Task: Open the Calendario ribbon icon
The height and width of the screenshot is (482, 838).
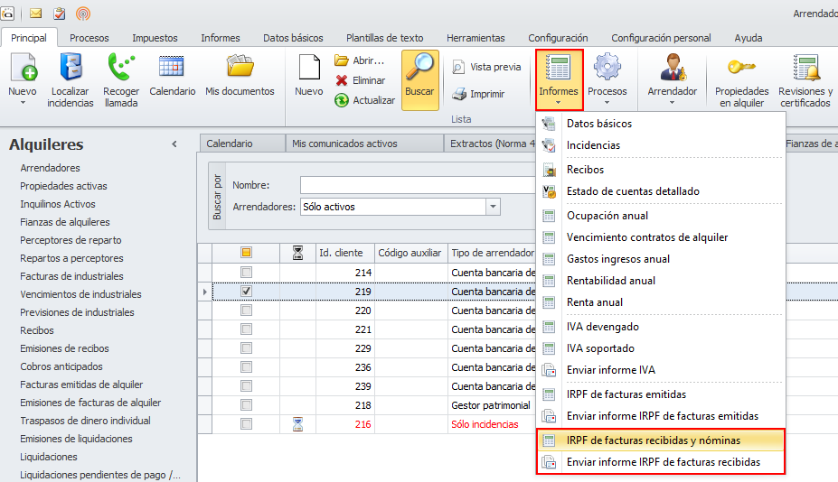Action: tap(172, 70)
